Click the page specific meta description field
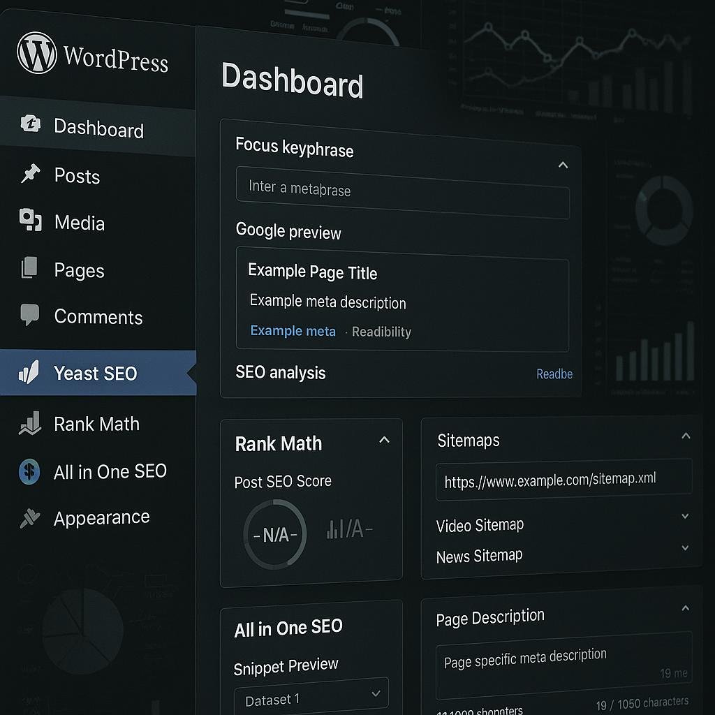 pos(563,665)
